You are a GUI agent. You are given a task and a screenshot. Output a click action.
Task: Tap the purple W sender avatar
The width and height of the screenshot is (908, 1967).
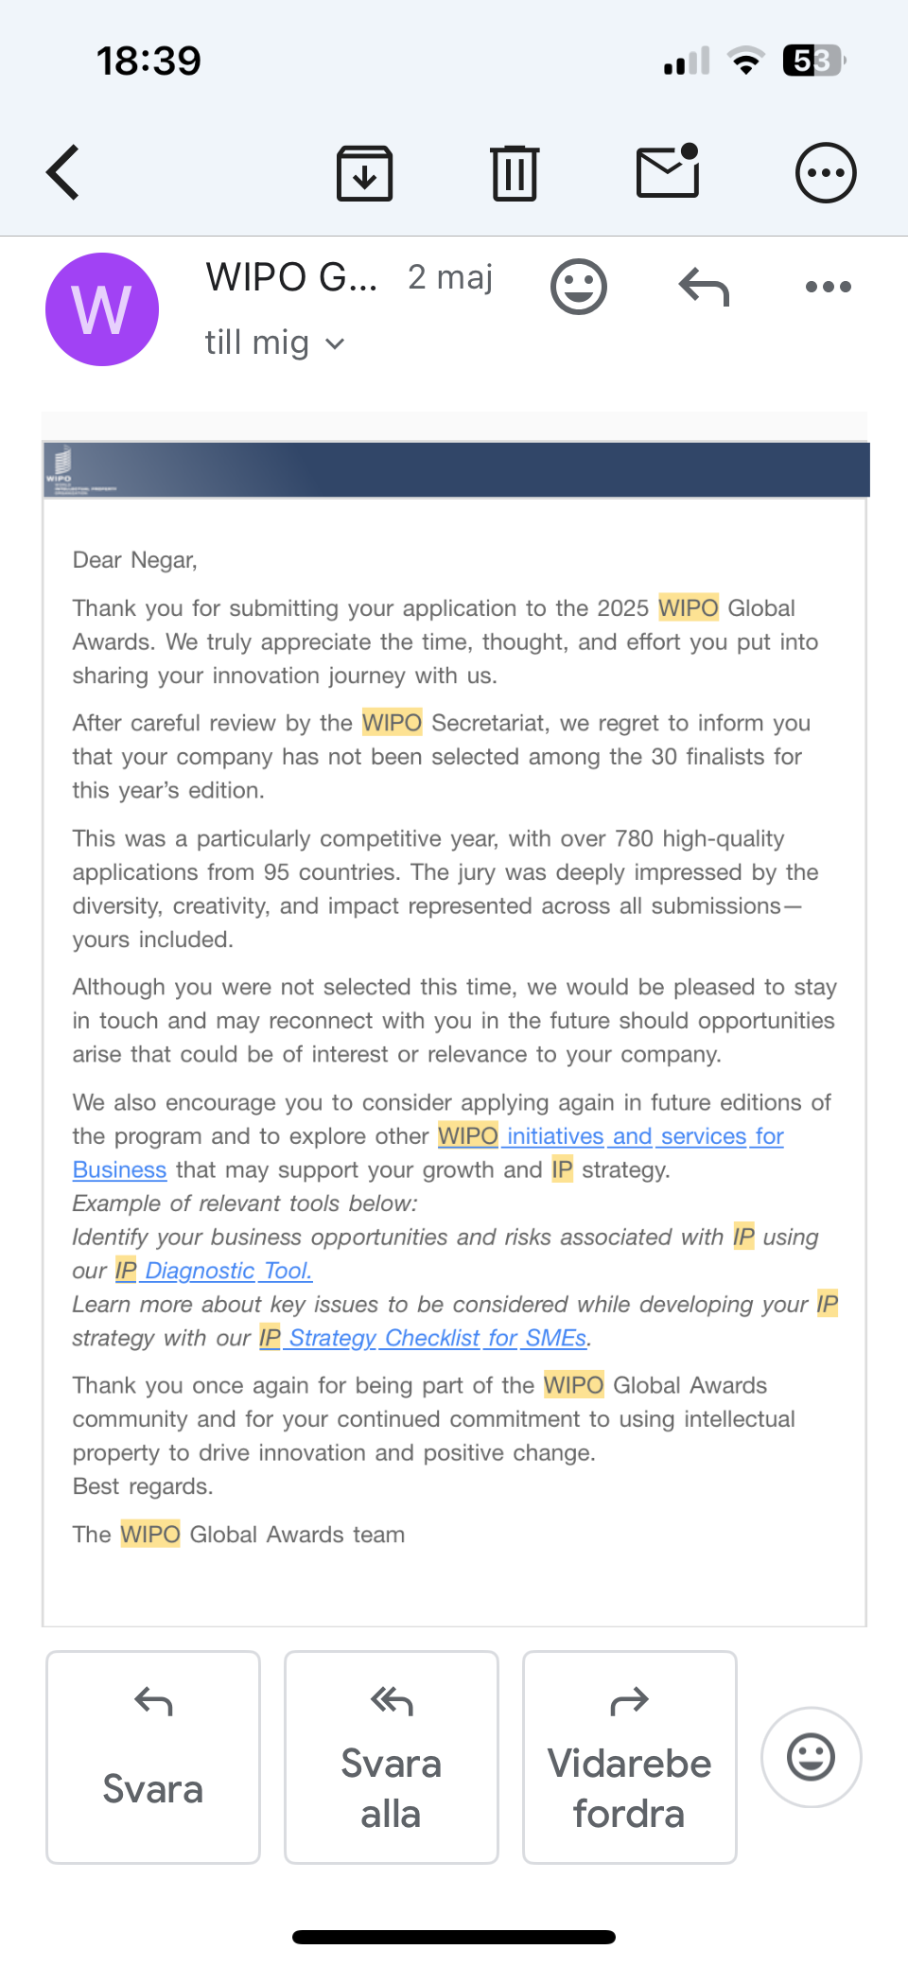tap(102, 309)
